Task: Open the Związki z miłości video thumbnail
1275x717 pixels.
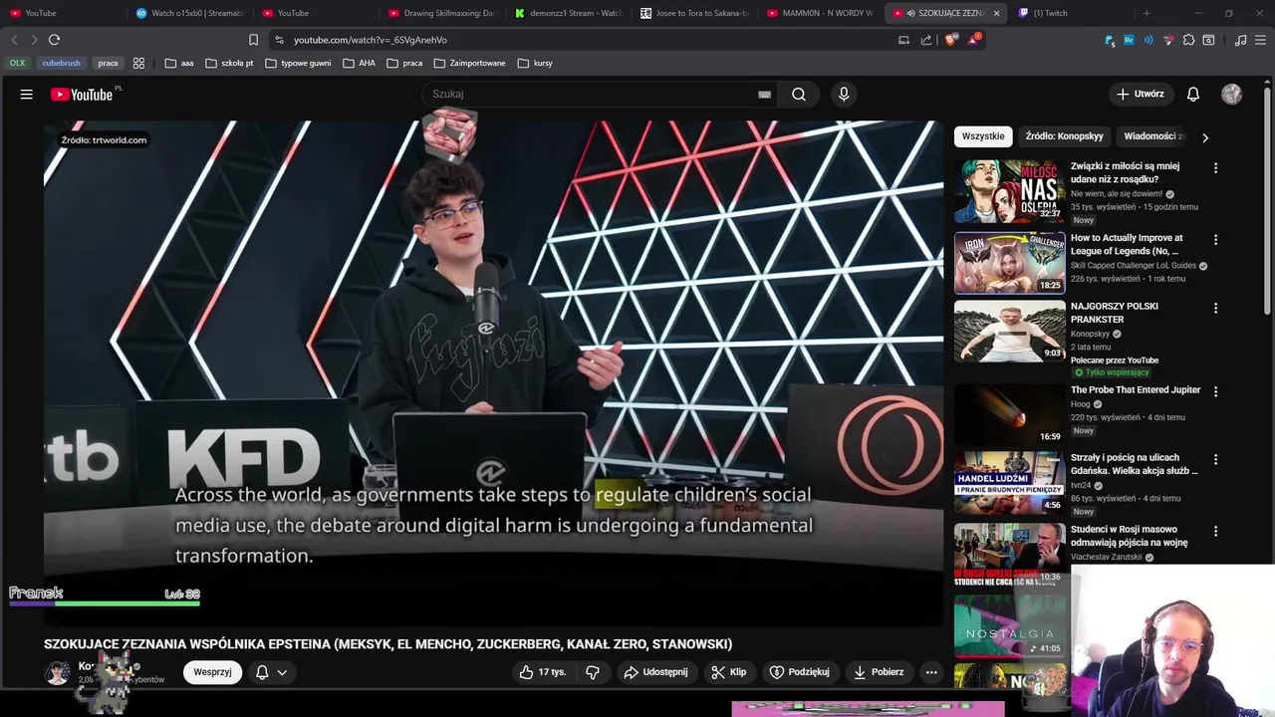Action: [x=1009, y=191]
